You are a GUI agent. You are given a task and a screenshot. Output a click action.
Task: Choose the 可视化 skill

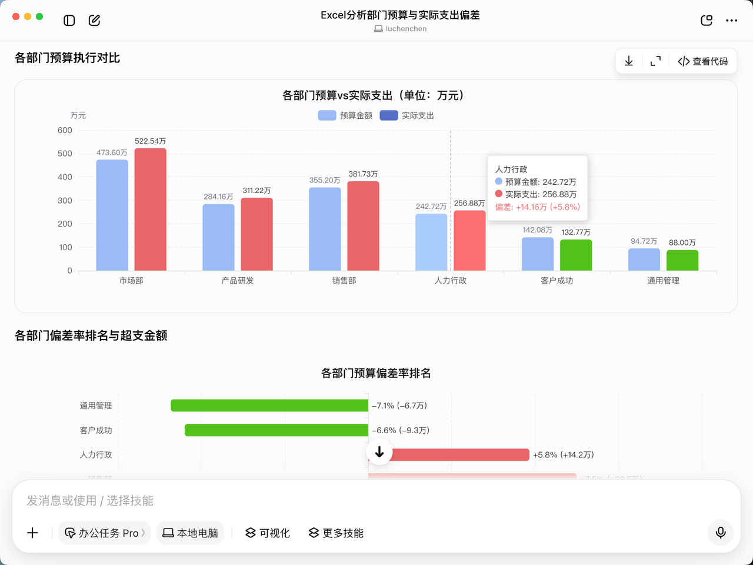[268, 533]
